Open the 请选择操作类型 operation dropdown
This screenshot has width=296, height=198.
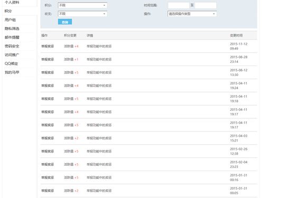[192, 14]
